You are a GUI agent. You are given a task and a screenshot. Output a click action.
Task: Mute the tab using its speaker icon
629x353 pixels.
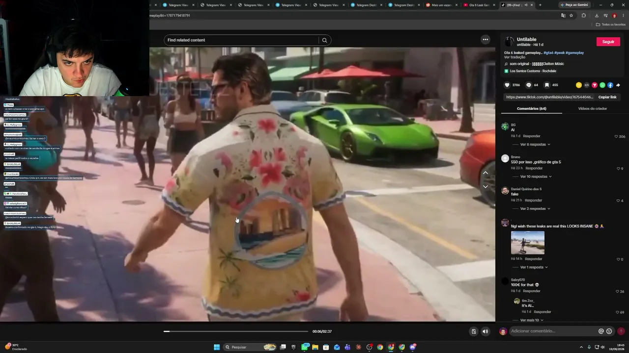tap(526, 5)
